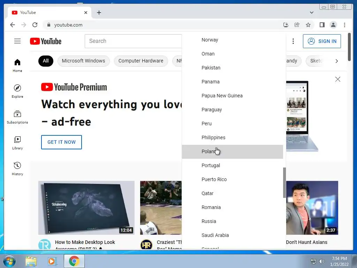The image size is (357, 268).
Task: Select the Computer Hardware chip
Action: tap(141, 61)
